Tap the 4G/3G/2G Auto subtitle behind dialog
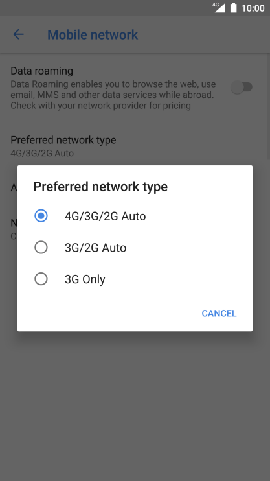Screen dimensions: 270x481 (x=42, y=153)
